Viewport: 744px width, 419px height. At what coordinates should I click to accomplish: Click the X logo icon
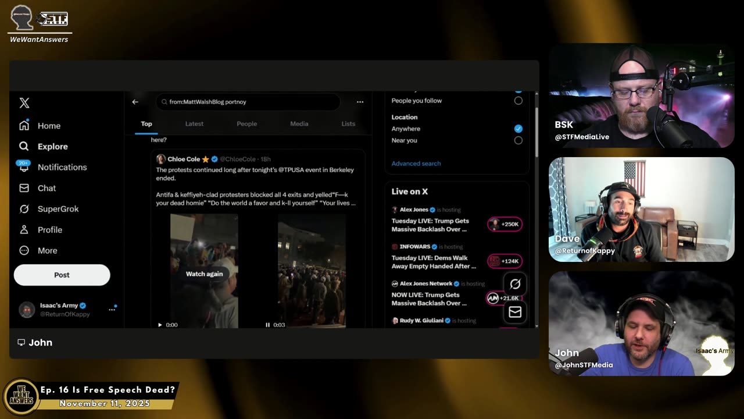click(24, 103)
